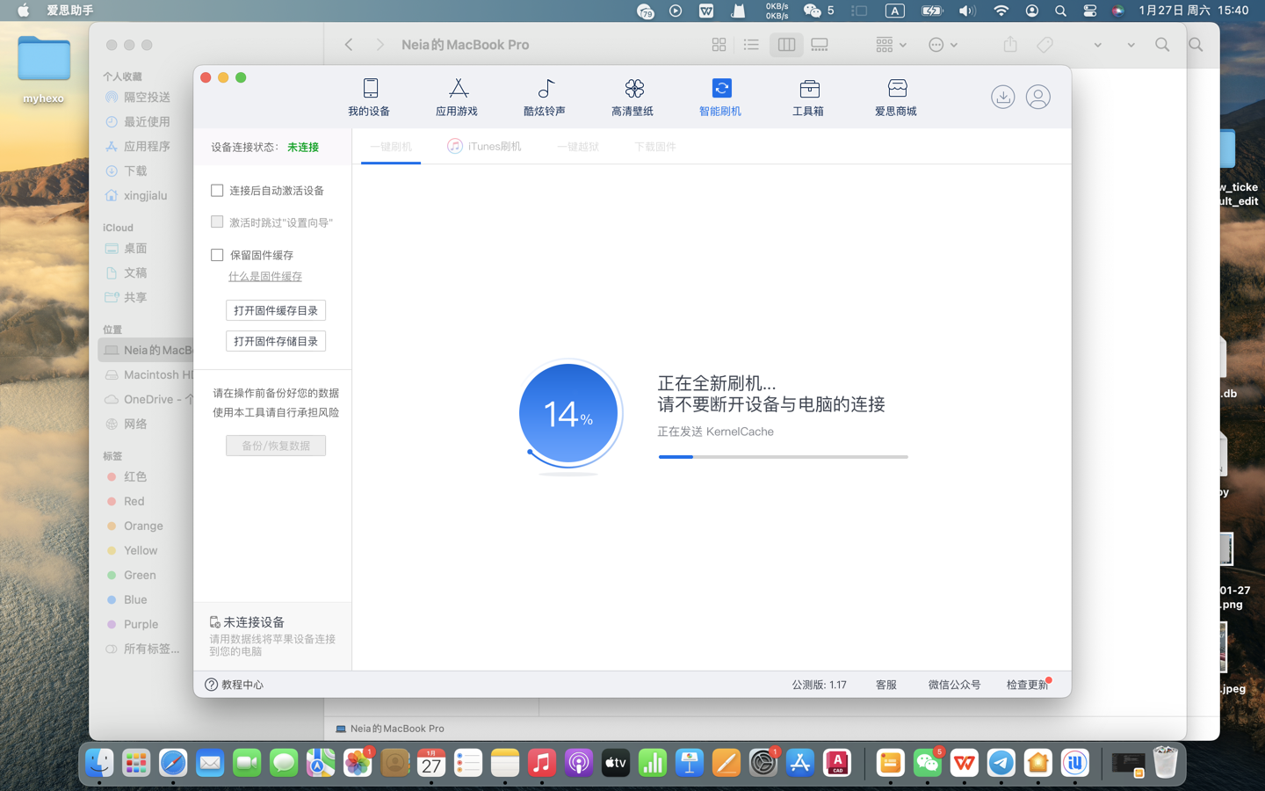The image size is (1265, 791).
Task: Switch Finder to icon view
Action: pyautogui.click(x=719, y=45)
